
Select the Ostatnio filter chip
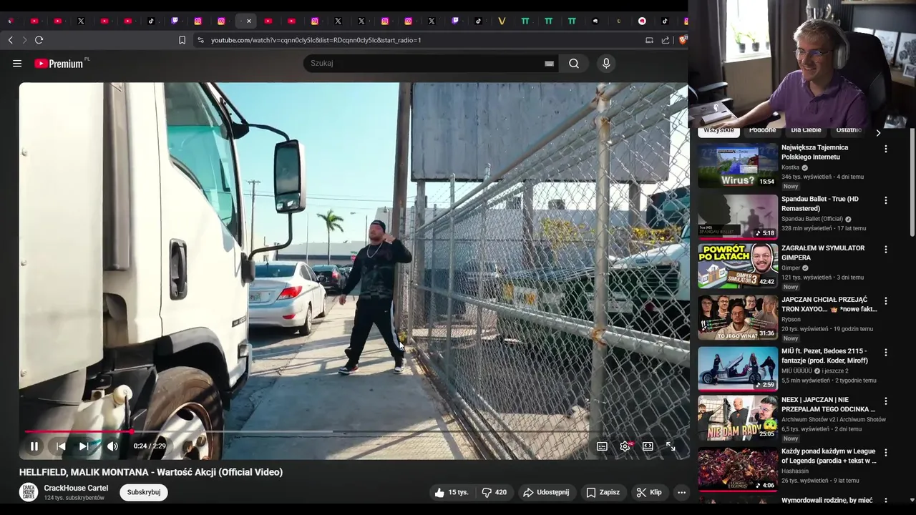[848, 131]
